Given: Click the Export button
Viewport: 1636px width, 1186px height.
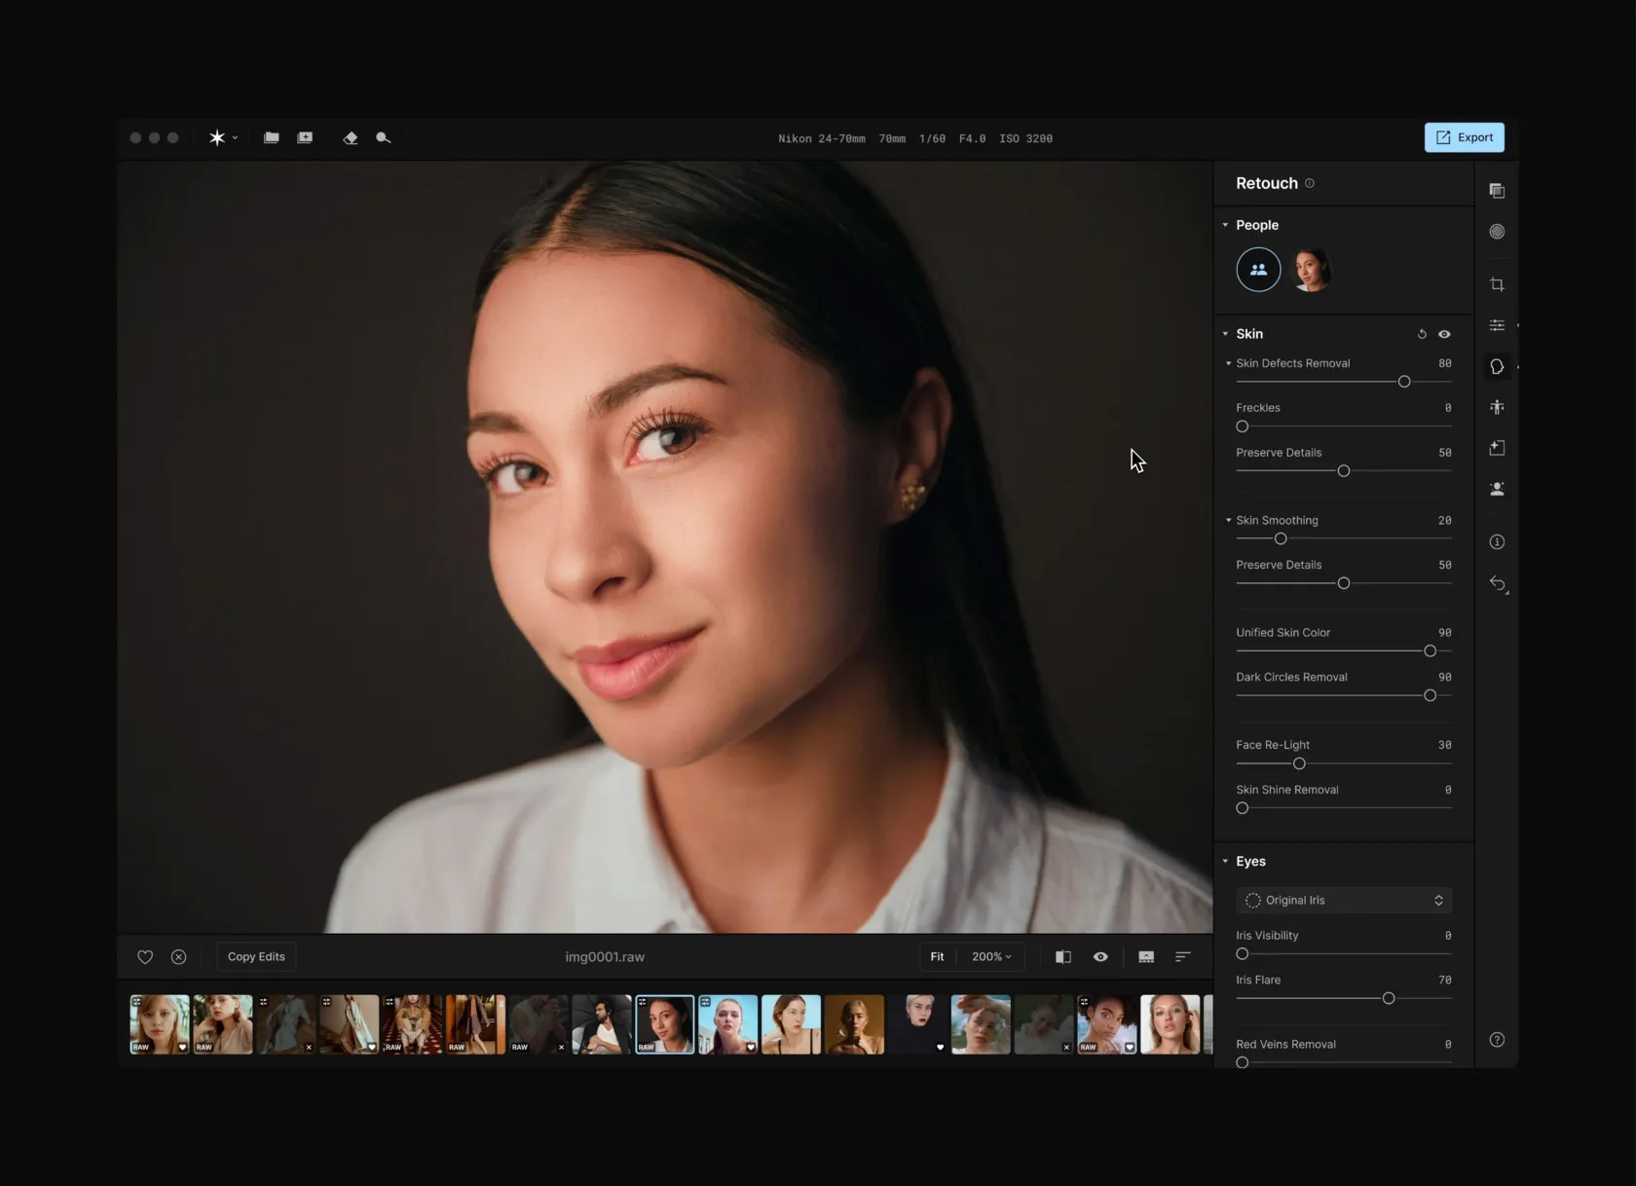Looking at the screenshot, I should click(x=1464, y=137).
